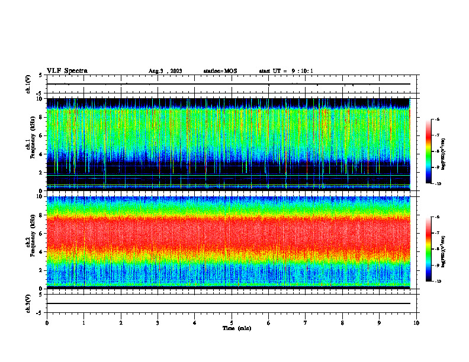Viewport: 469px width, 362px height.
Task: Click the 'ch.1(V)' axis label
Action: coord(28,84)
